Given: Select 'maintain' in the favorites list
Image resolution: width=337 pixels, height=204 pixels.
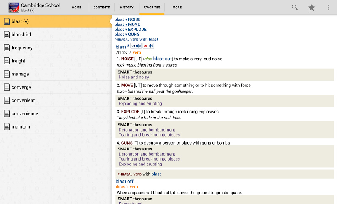Looking at the screenshot, I should pyautogui.click(x=56, y=126).
